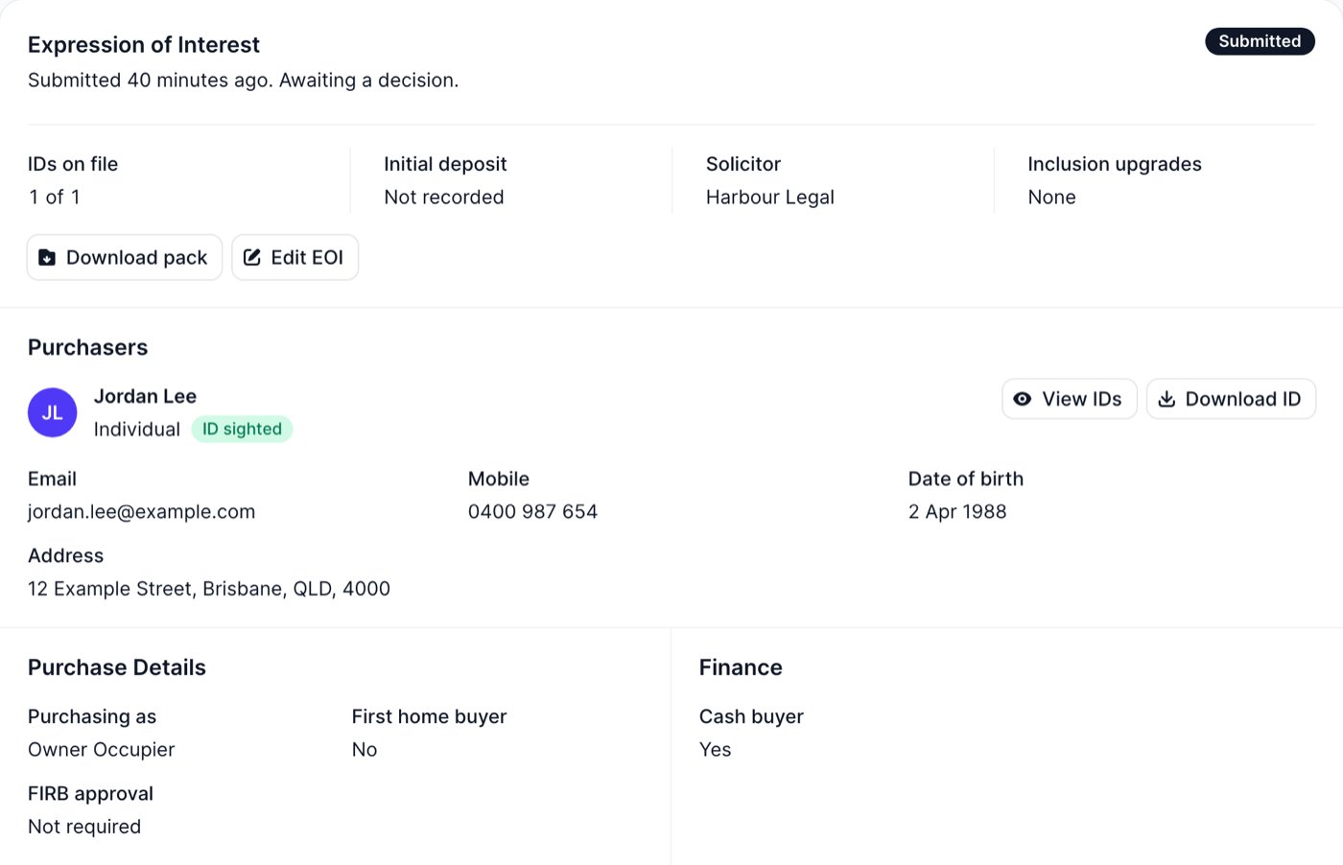Click the Purchase Details section heading
Viewport: 1343px width, 865px height.
117,667
